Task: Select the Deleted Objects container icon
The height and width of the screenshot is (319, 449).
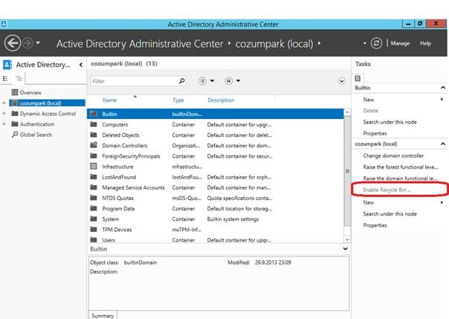Action: click(x=94, y=135)
